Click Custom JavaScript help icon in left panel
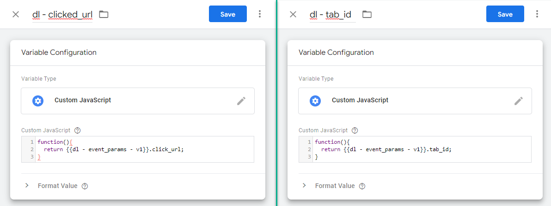The width and height of the screenshot is (551, 206). 78,130
